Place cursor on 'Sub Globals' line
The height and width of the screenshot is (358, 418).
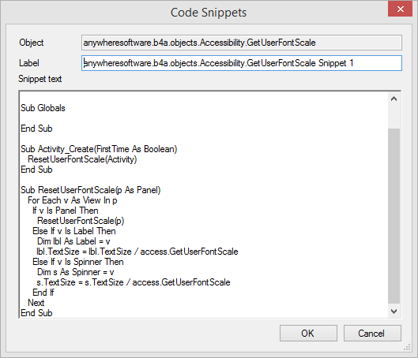pos(43,108)
